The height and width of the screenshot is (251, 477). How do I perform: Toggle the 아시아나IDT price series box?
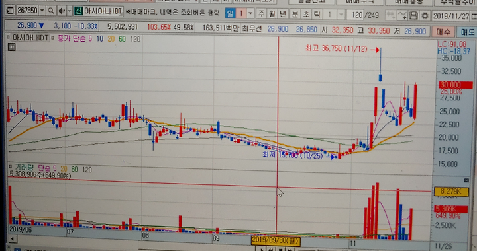pyautogui.click(x=8, y=38)
